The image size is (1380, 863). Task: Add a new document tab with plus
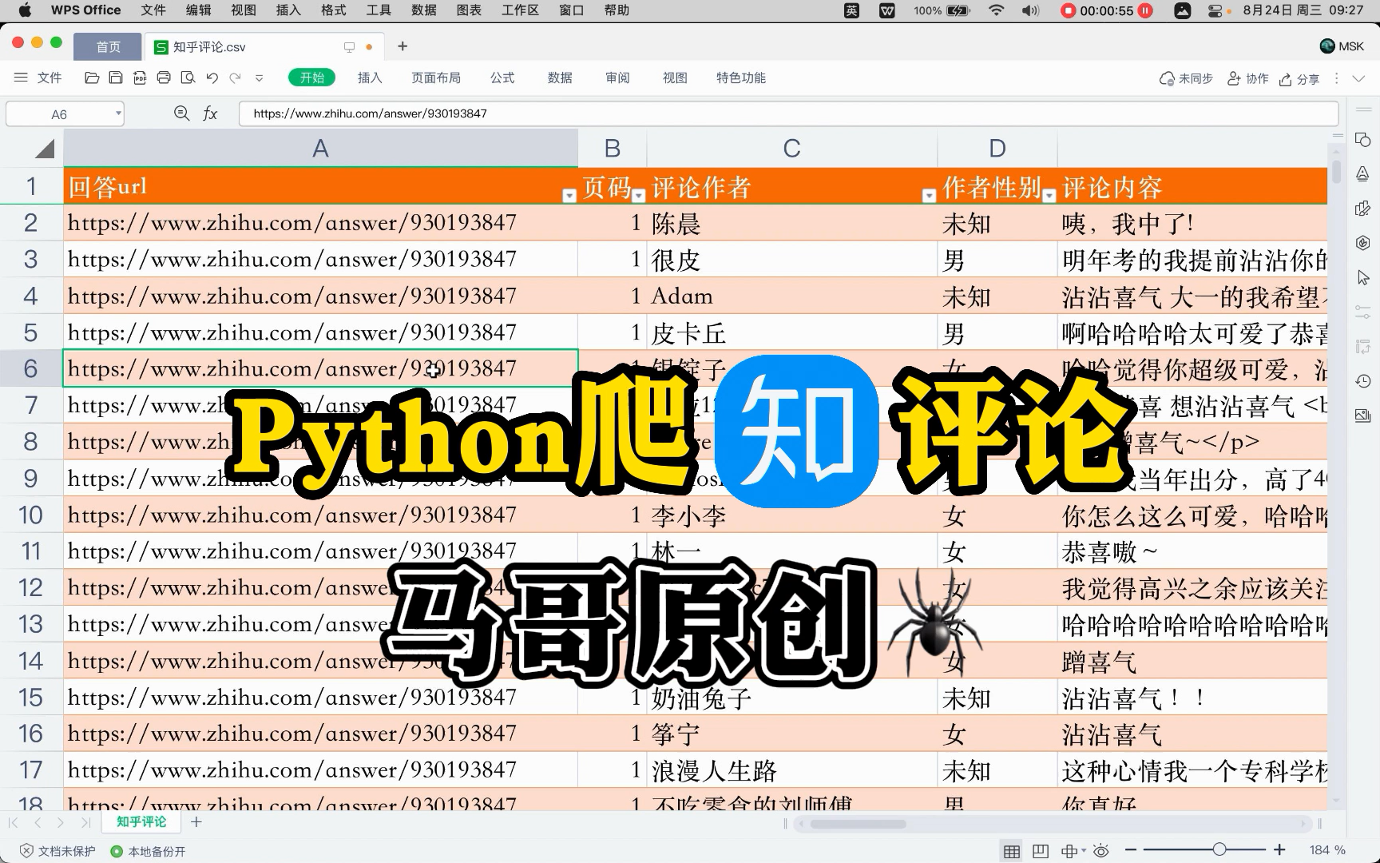coord(402,46)
